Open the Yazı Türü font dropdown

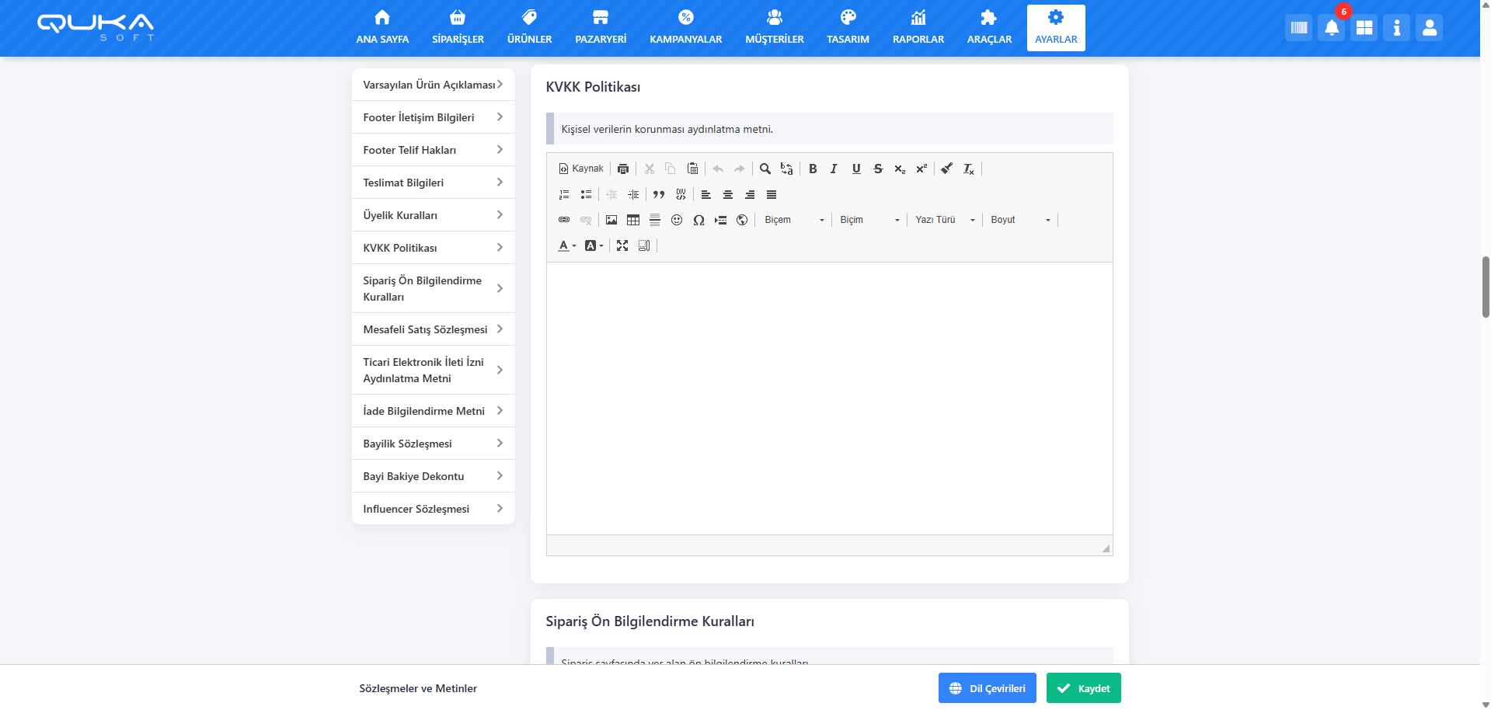point(944,220)
